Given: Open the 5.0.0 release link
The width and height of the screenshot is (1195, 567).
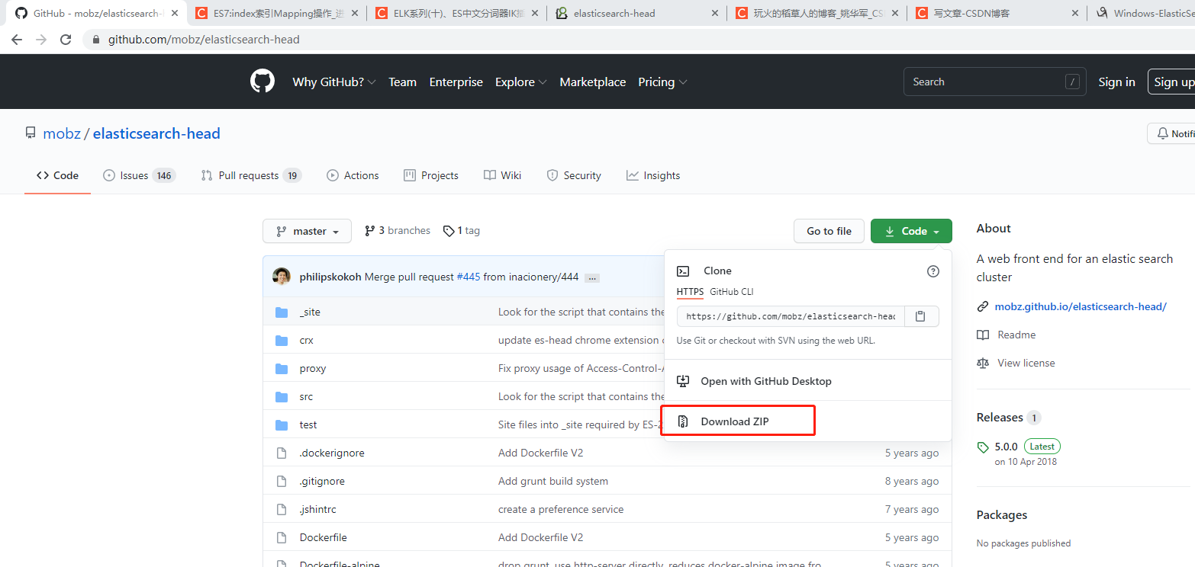Looking at the screenshot, I should coord(1007,447).
